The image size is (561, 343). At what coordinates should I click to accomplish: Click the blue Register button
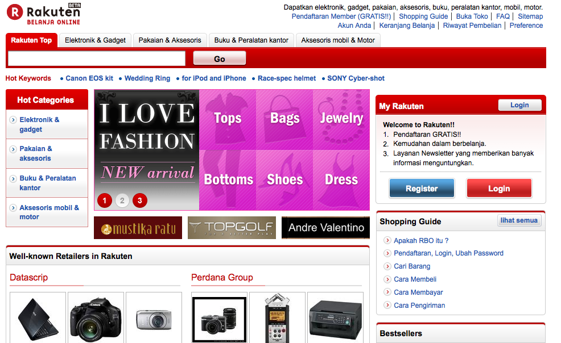[x=422, y=189]
